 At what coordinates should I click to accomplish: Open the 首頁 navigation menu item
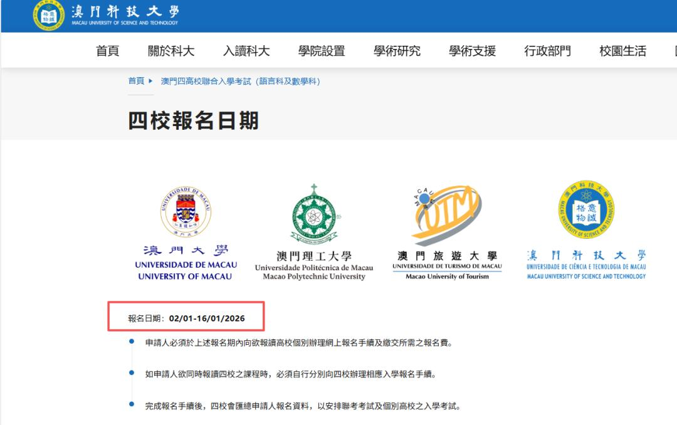click(107, 51)
